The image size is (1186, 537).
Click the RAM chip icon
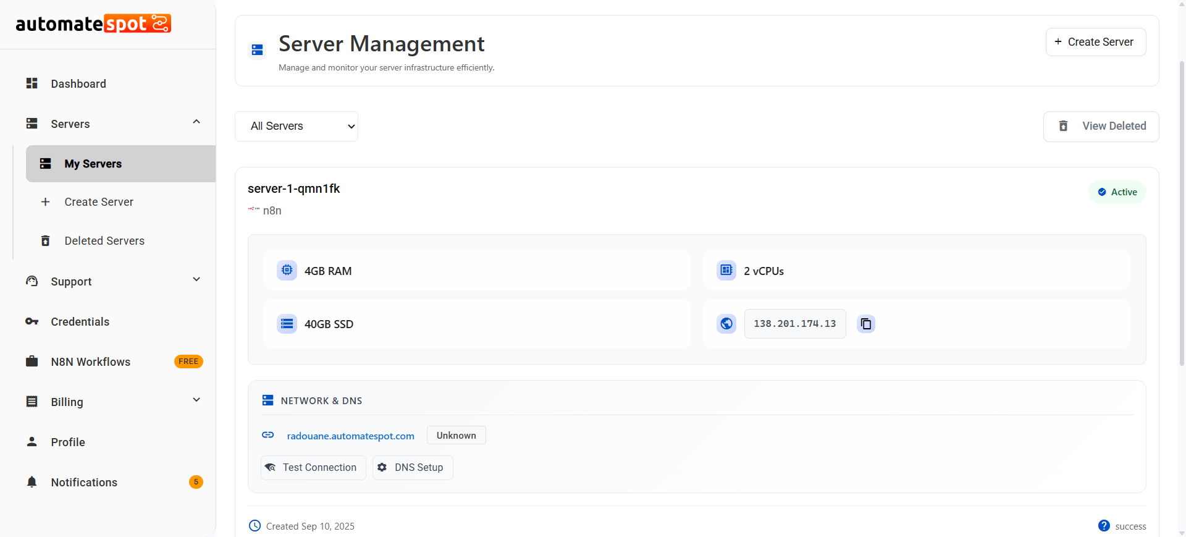[287, 270]
